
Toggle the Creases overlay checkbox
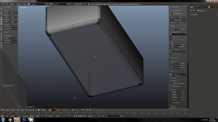point(171,97)
